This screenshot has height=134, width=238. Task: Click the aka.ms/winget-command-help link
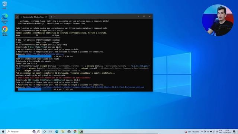tap(88, 28)
